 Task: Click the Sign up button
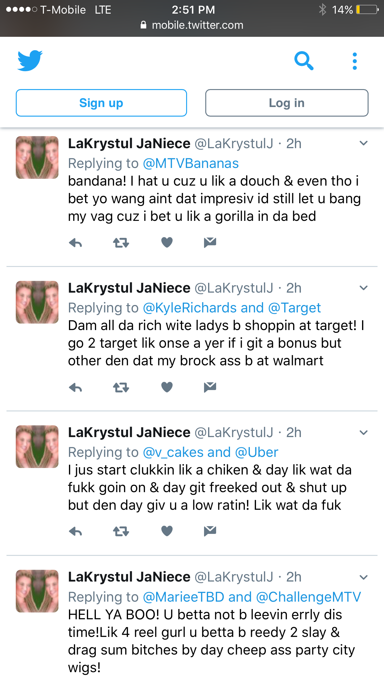[x=101, y=103]
